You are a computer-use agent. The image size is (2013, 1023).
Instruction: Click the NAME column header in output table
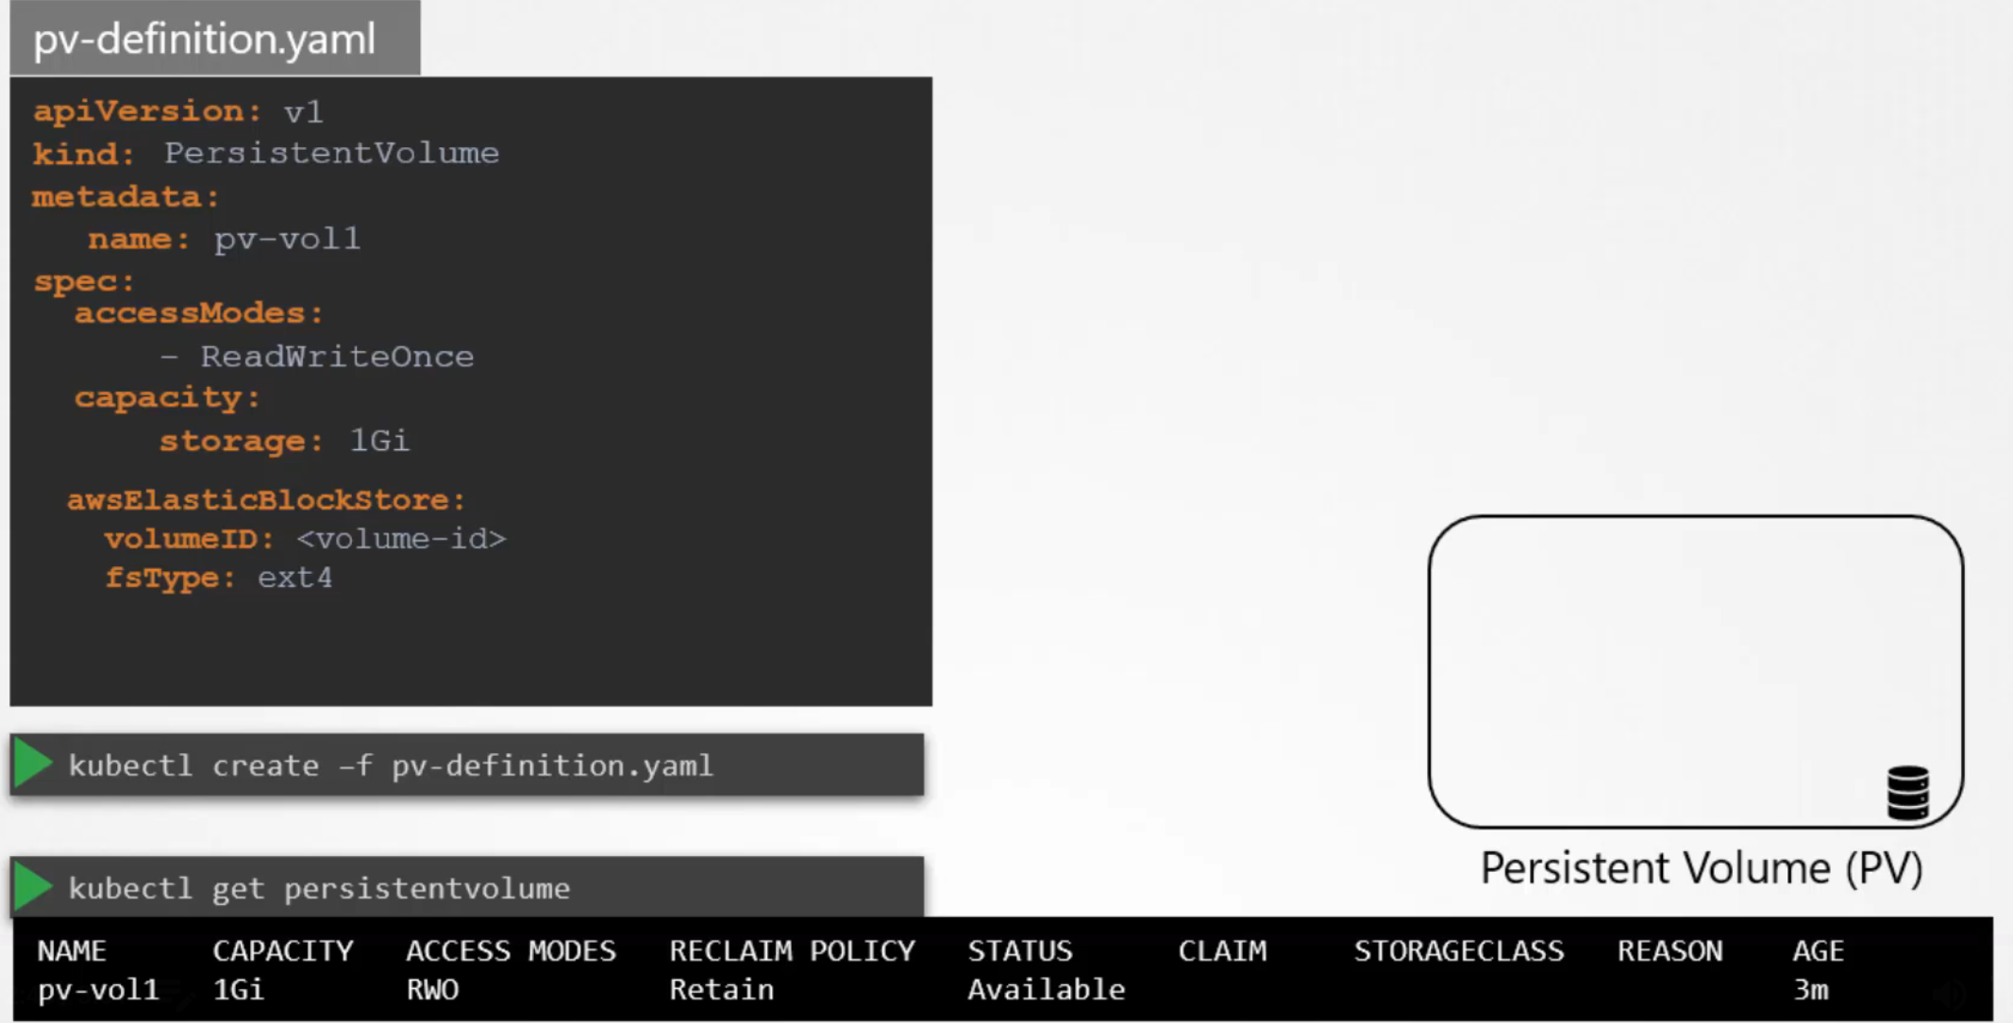click(72, 950)
